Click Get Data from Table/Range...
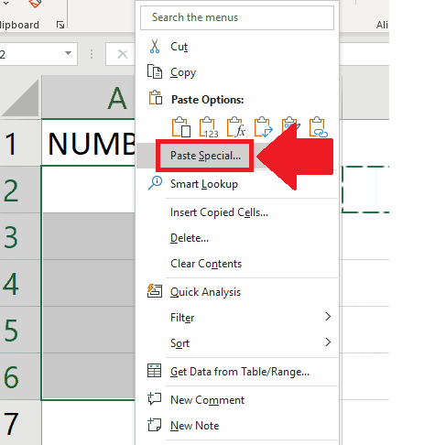Screen dimensions: 424x445 pyautogui.click(x=240, y=372)
